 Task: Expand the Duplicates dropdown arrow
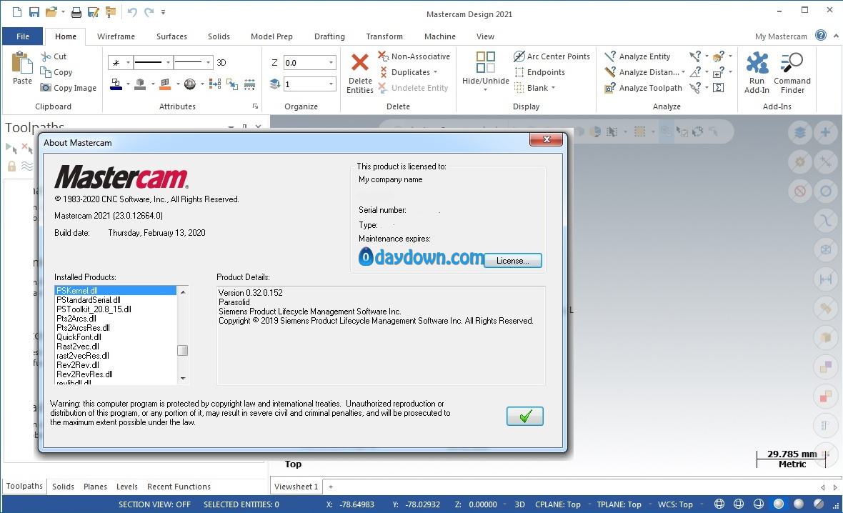tap(436, 72)
